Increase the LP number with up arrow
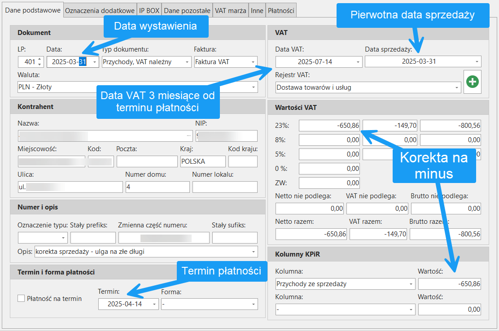 tap(39, 59)
